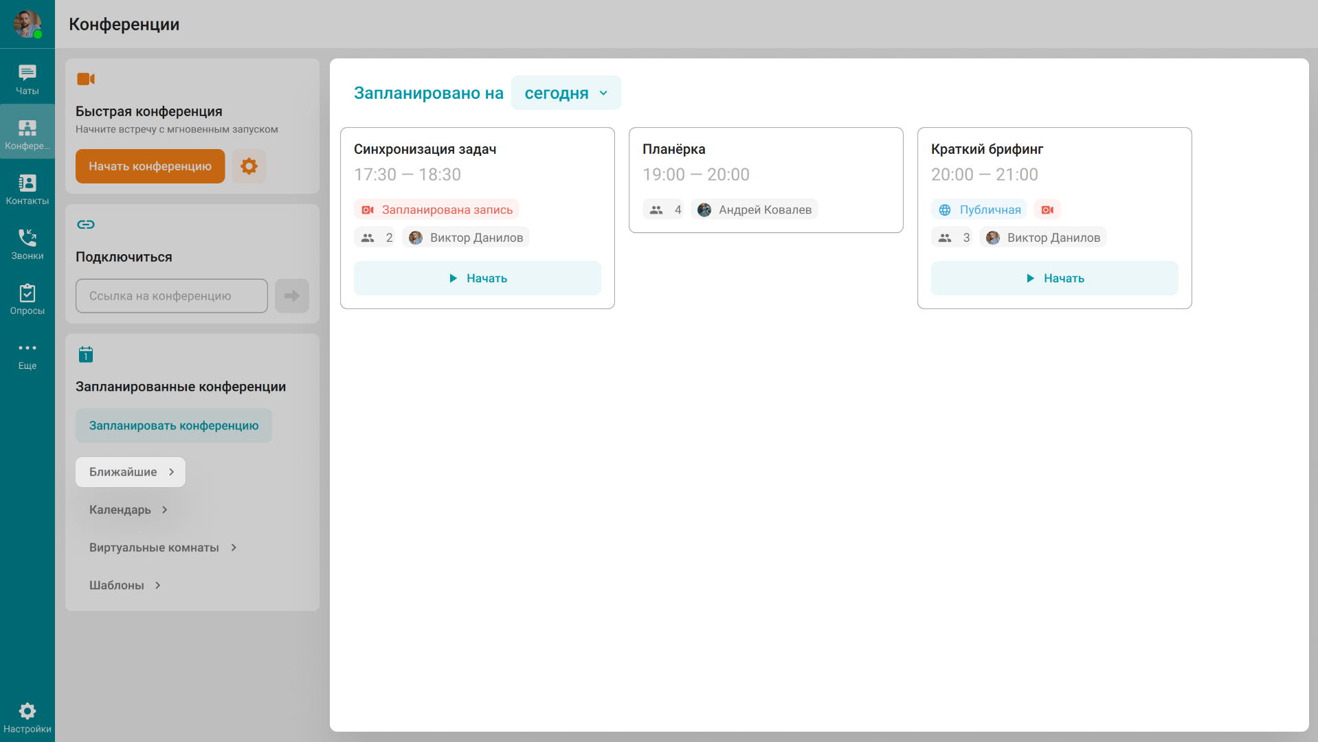This screenshot has width=1318, height=742.
Task: Click Запланировать конференцию button
Action: pos(174,425)
